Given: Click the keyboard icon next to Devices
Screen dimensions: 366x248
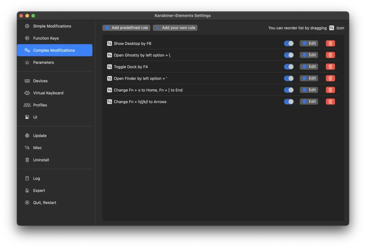Looking at the screenshot, I should (x=27, y=81).
